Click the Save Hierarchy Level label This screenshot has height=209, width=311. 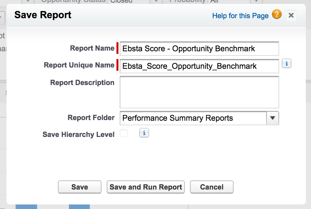click(78, 134)
